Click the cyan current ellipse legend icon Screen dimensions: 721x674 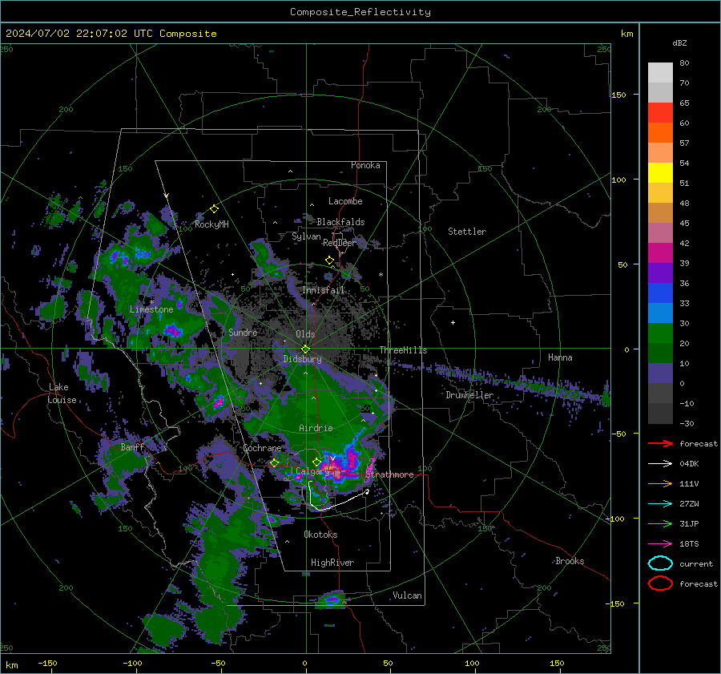click(660, 563)
